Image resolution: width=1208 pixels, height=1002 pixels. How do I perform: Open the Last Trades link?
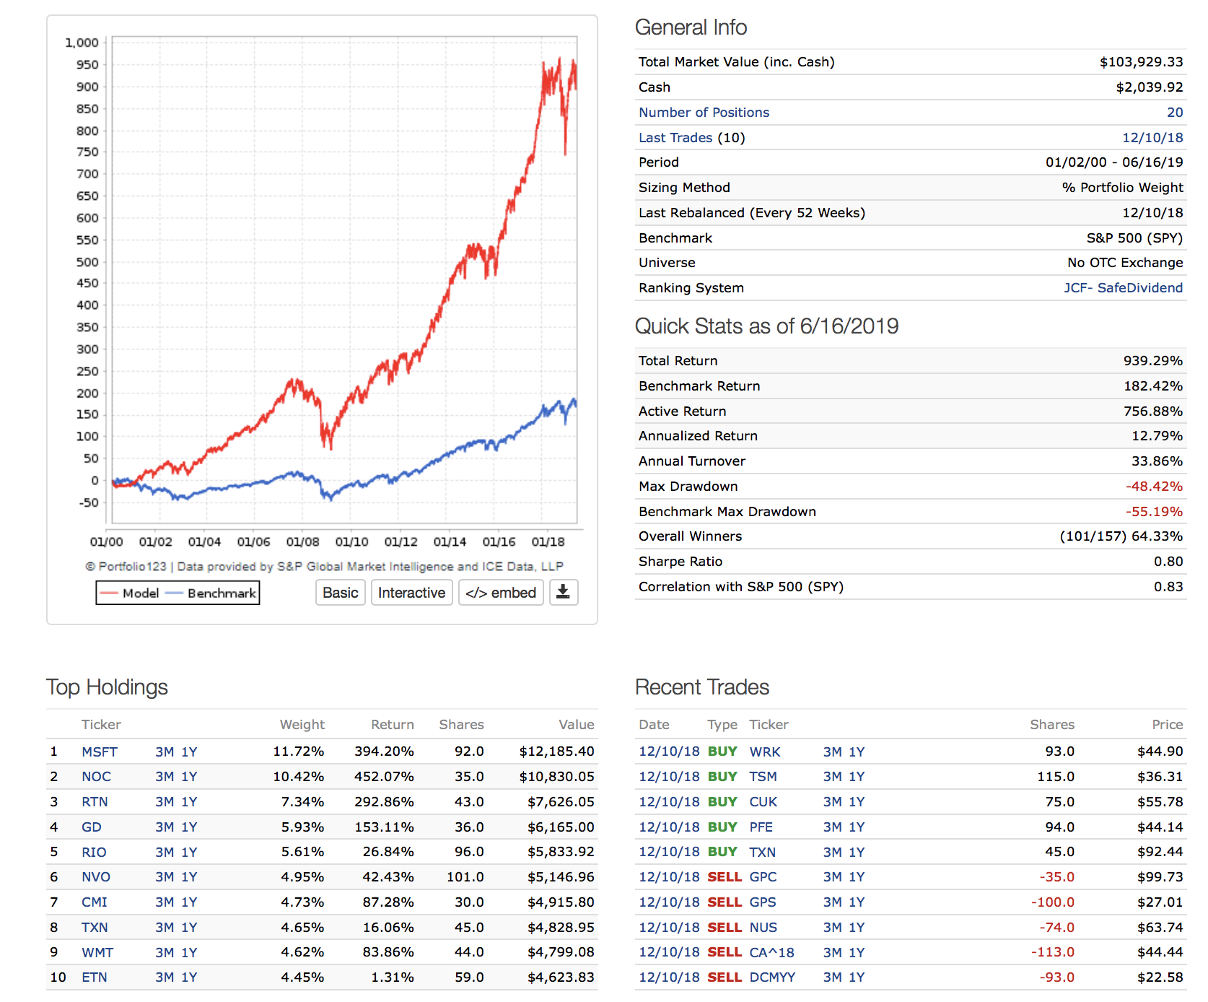click(675, 138)
